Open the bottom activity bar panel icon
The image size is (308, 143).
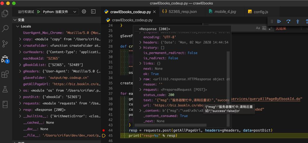(5, 104)
